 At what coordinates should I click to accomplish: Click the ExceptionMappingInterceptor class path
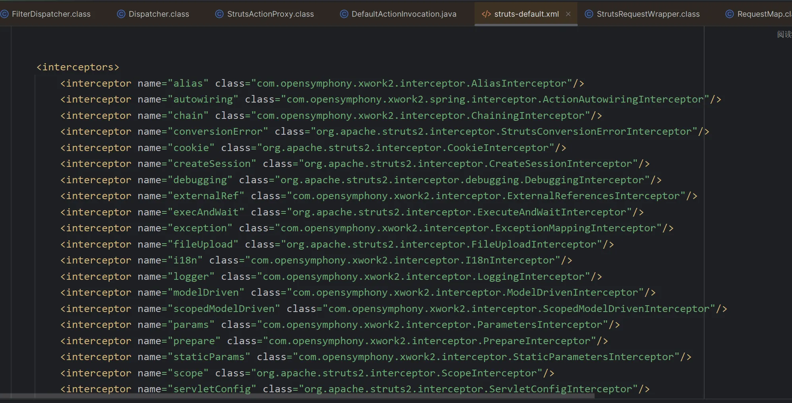(x=468, y=228)
